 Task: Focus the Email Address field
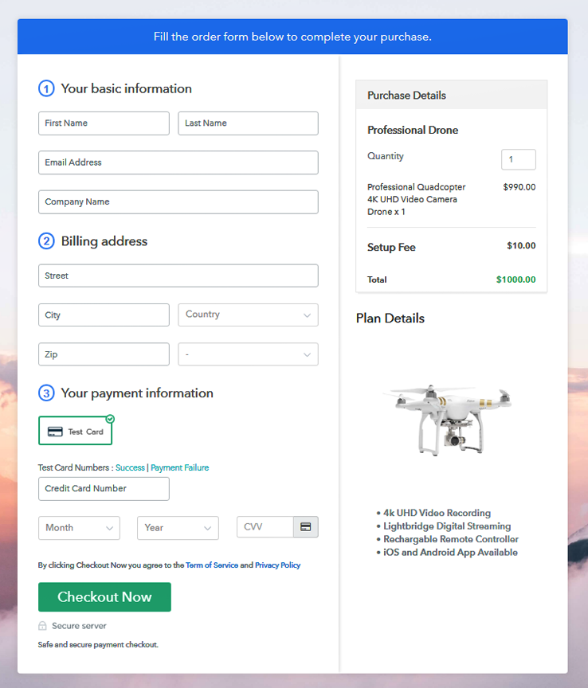[x=178, y=162]
